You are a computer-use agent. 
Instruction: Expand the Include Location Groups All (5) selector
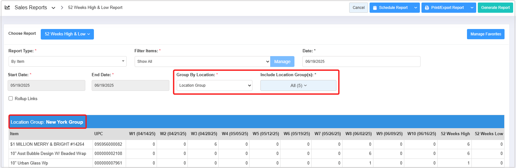pos(298,85)
